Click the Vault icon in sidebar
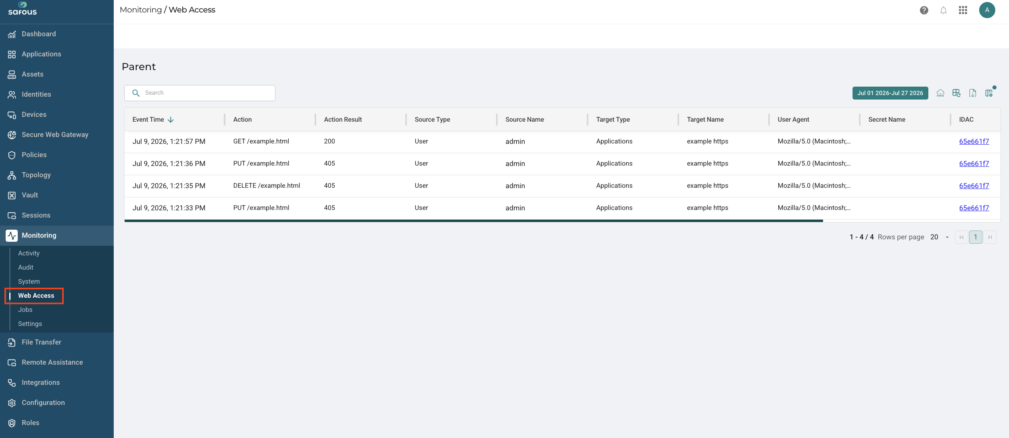This screenshot has width=1009, height=438. 12,195
